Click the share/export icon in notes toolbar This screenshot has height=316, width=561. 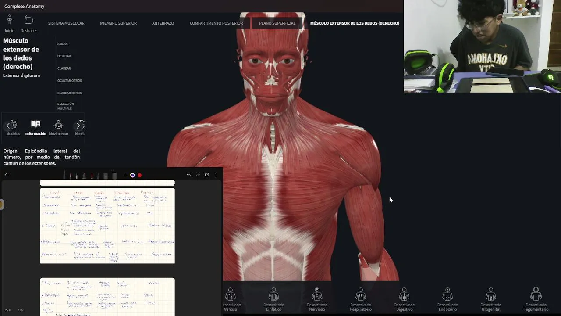tap(207, 175)
